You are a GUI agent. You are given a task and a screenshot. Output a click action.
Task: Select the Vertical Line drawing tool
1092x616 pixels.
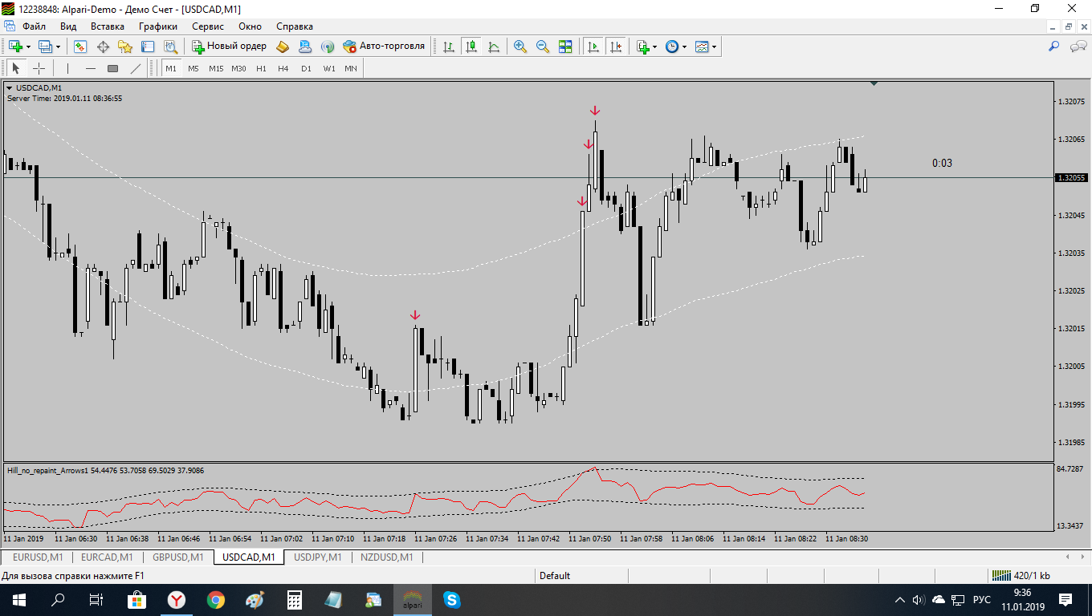(67, 68)
